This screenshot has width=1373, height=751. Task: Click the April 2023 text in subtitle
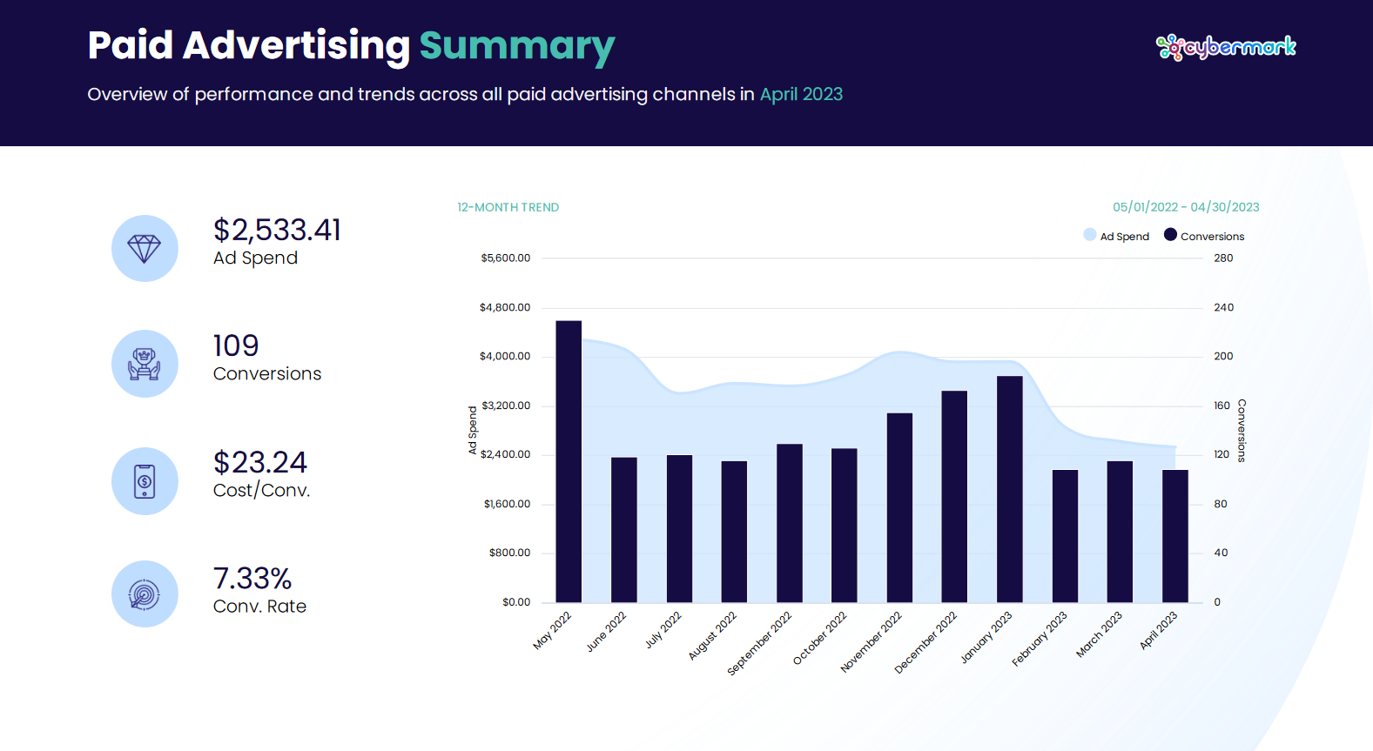tap(801, 95)
